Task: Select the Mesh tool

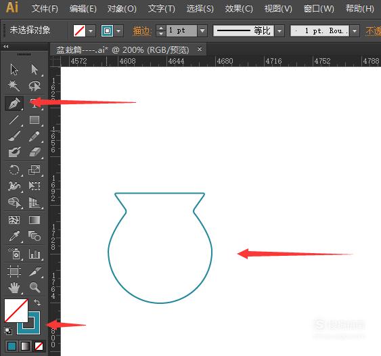Action: point(14,220)
